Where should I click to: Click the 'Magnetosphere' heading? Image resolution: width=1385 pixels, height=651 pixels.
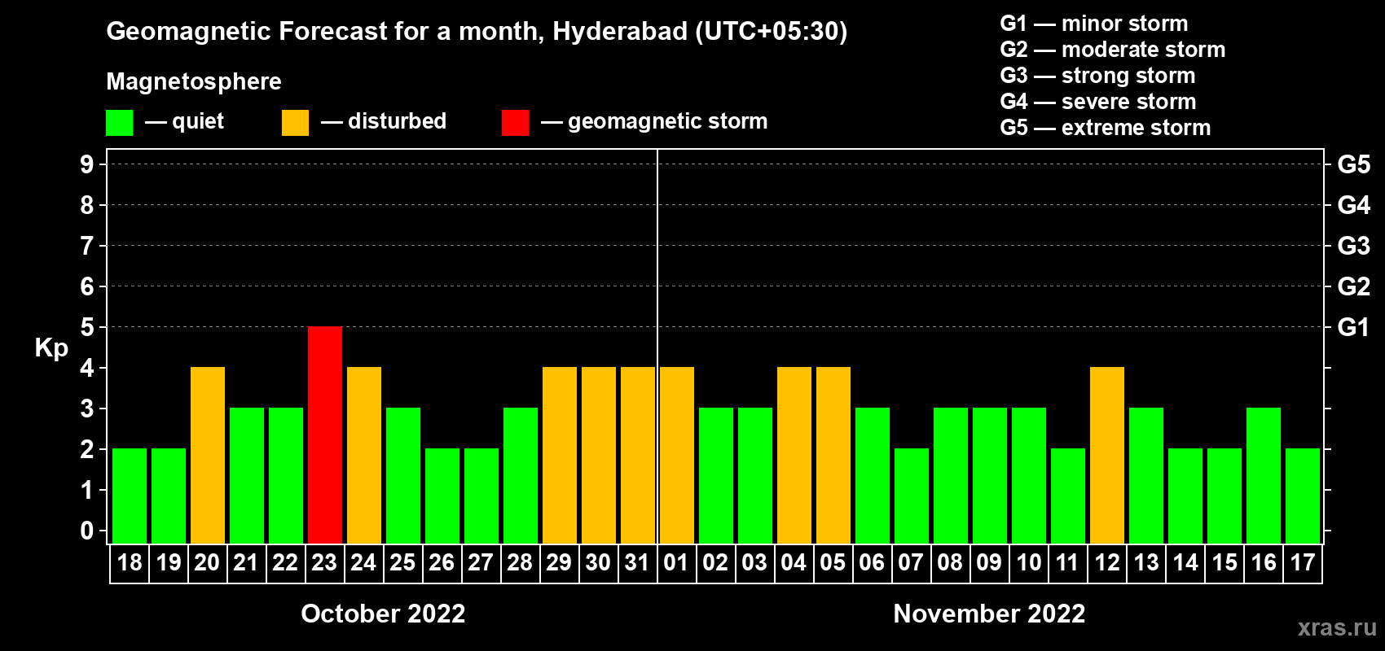coord(194,81)
